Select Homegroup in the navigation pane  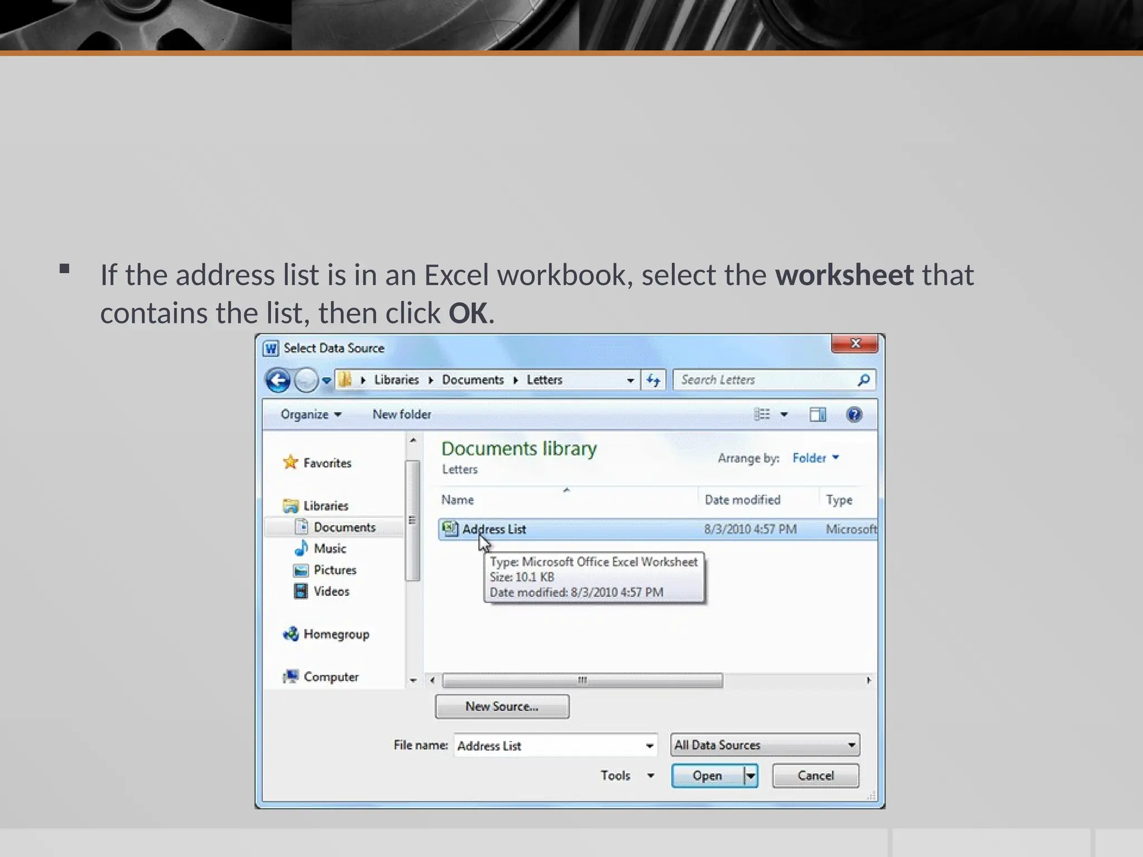point(326,634)
